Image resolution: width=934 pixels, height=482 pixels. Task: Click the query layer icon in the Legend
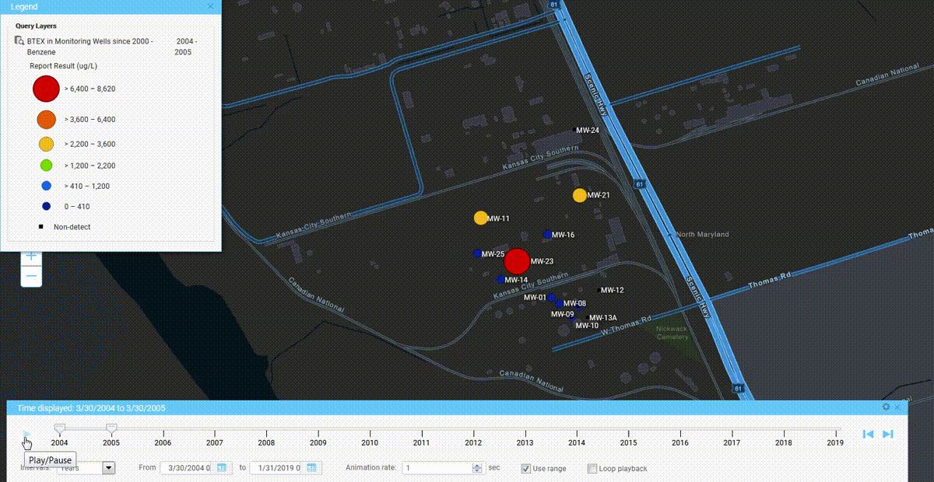(19, 40)
